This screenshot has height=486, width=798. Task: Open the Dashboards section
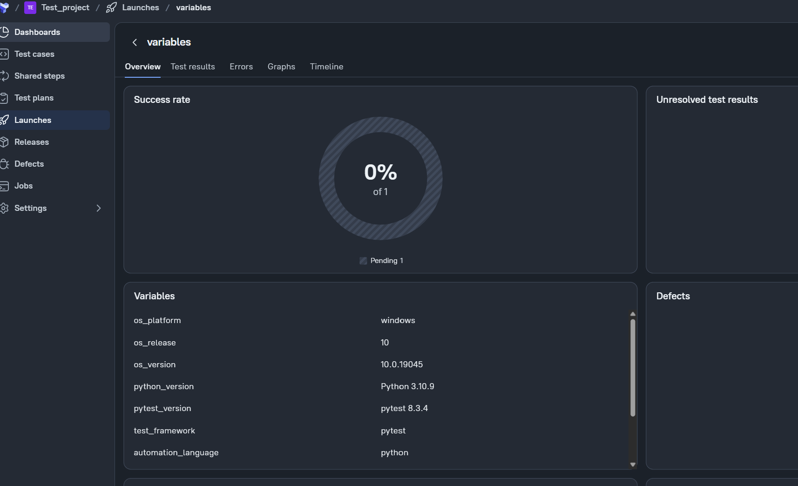click(x=54, y=32)
